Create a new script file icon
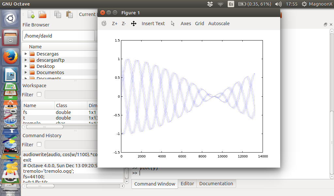This screenshot has height=196, width=334. coord(31,14)
